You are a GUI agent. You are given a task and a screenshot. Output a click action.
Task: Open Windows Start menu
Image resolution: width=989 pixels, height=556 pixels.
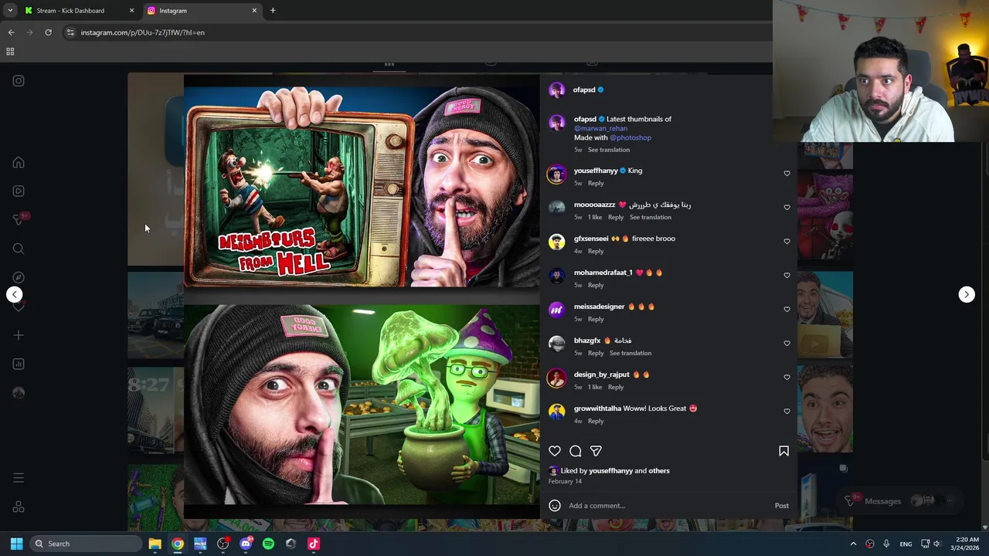[x=16, y=544]
